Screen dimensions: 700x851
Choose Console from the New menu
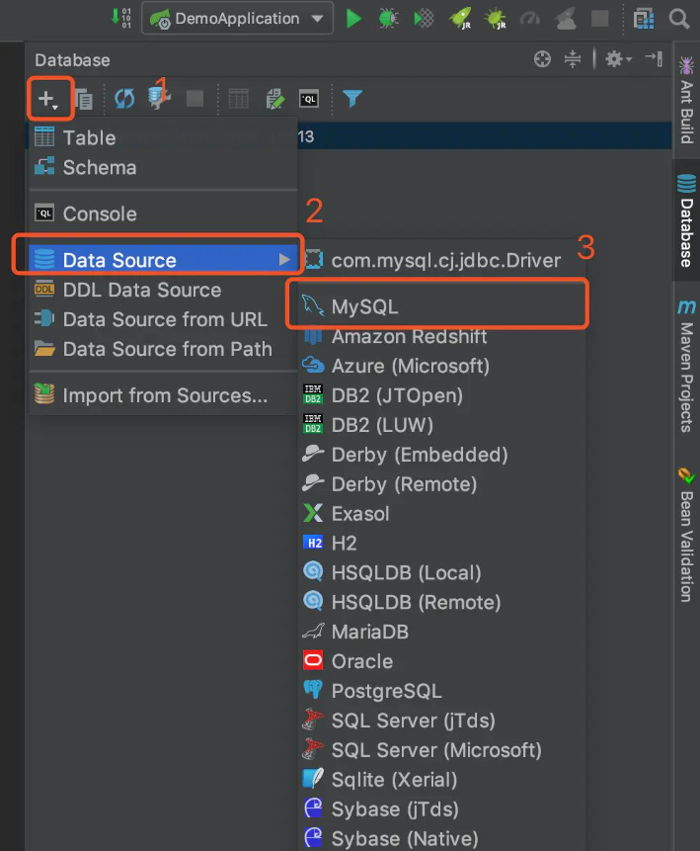[163, 213]
